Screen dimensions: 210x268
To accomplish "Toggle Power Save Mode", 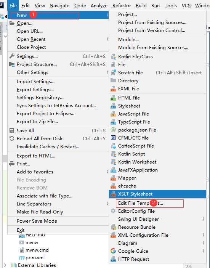I will click(x=58, y=221).
